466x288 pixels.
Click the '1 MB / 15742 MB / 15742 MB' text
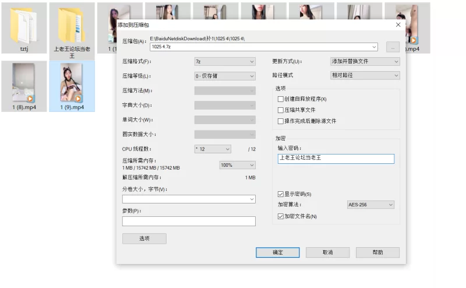(x=151, y=168)
